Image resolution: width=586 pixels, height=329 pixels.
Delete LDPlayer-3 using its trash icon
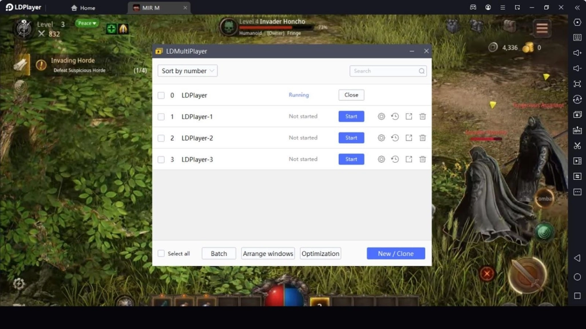(x=422, y=159)
